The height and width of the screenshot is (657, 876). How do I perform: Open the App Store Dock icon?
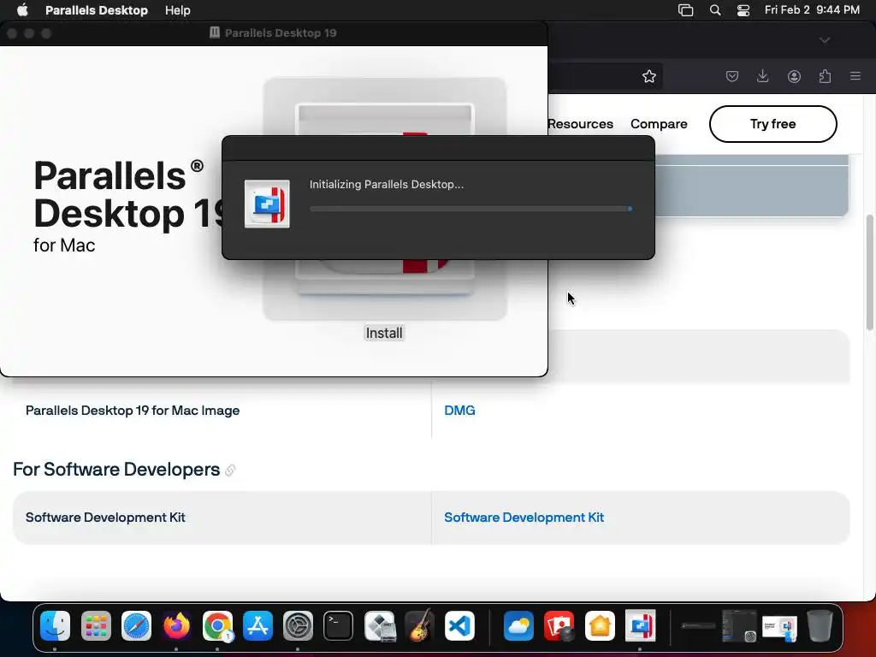tap(257, 625)
